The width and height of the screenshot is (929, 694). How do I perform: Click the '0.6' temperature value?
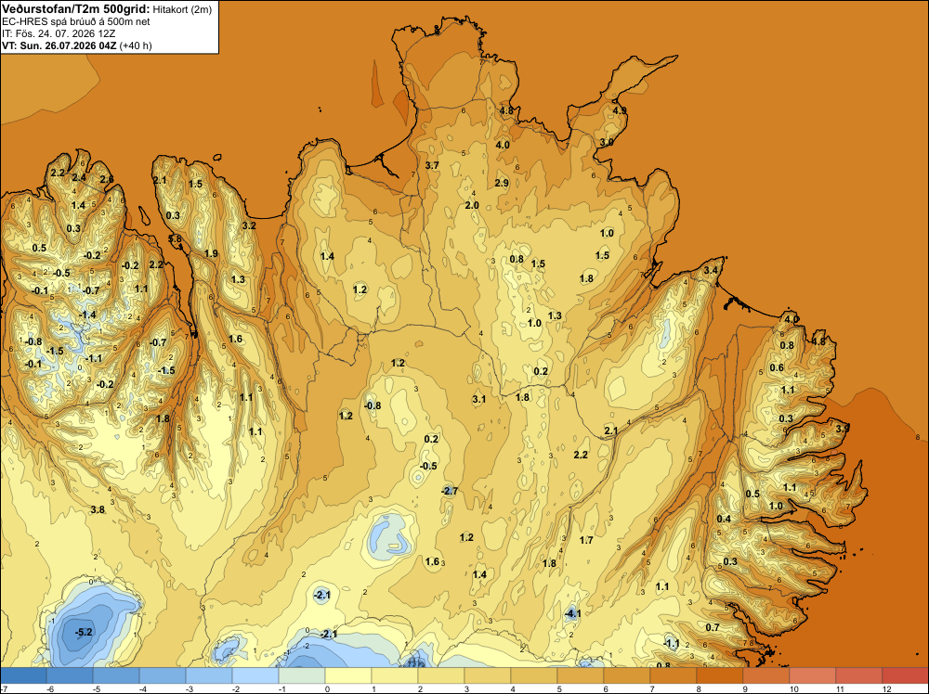pyautogui.click(x=777, y=367)
